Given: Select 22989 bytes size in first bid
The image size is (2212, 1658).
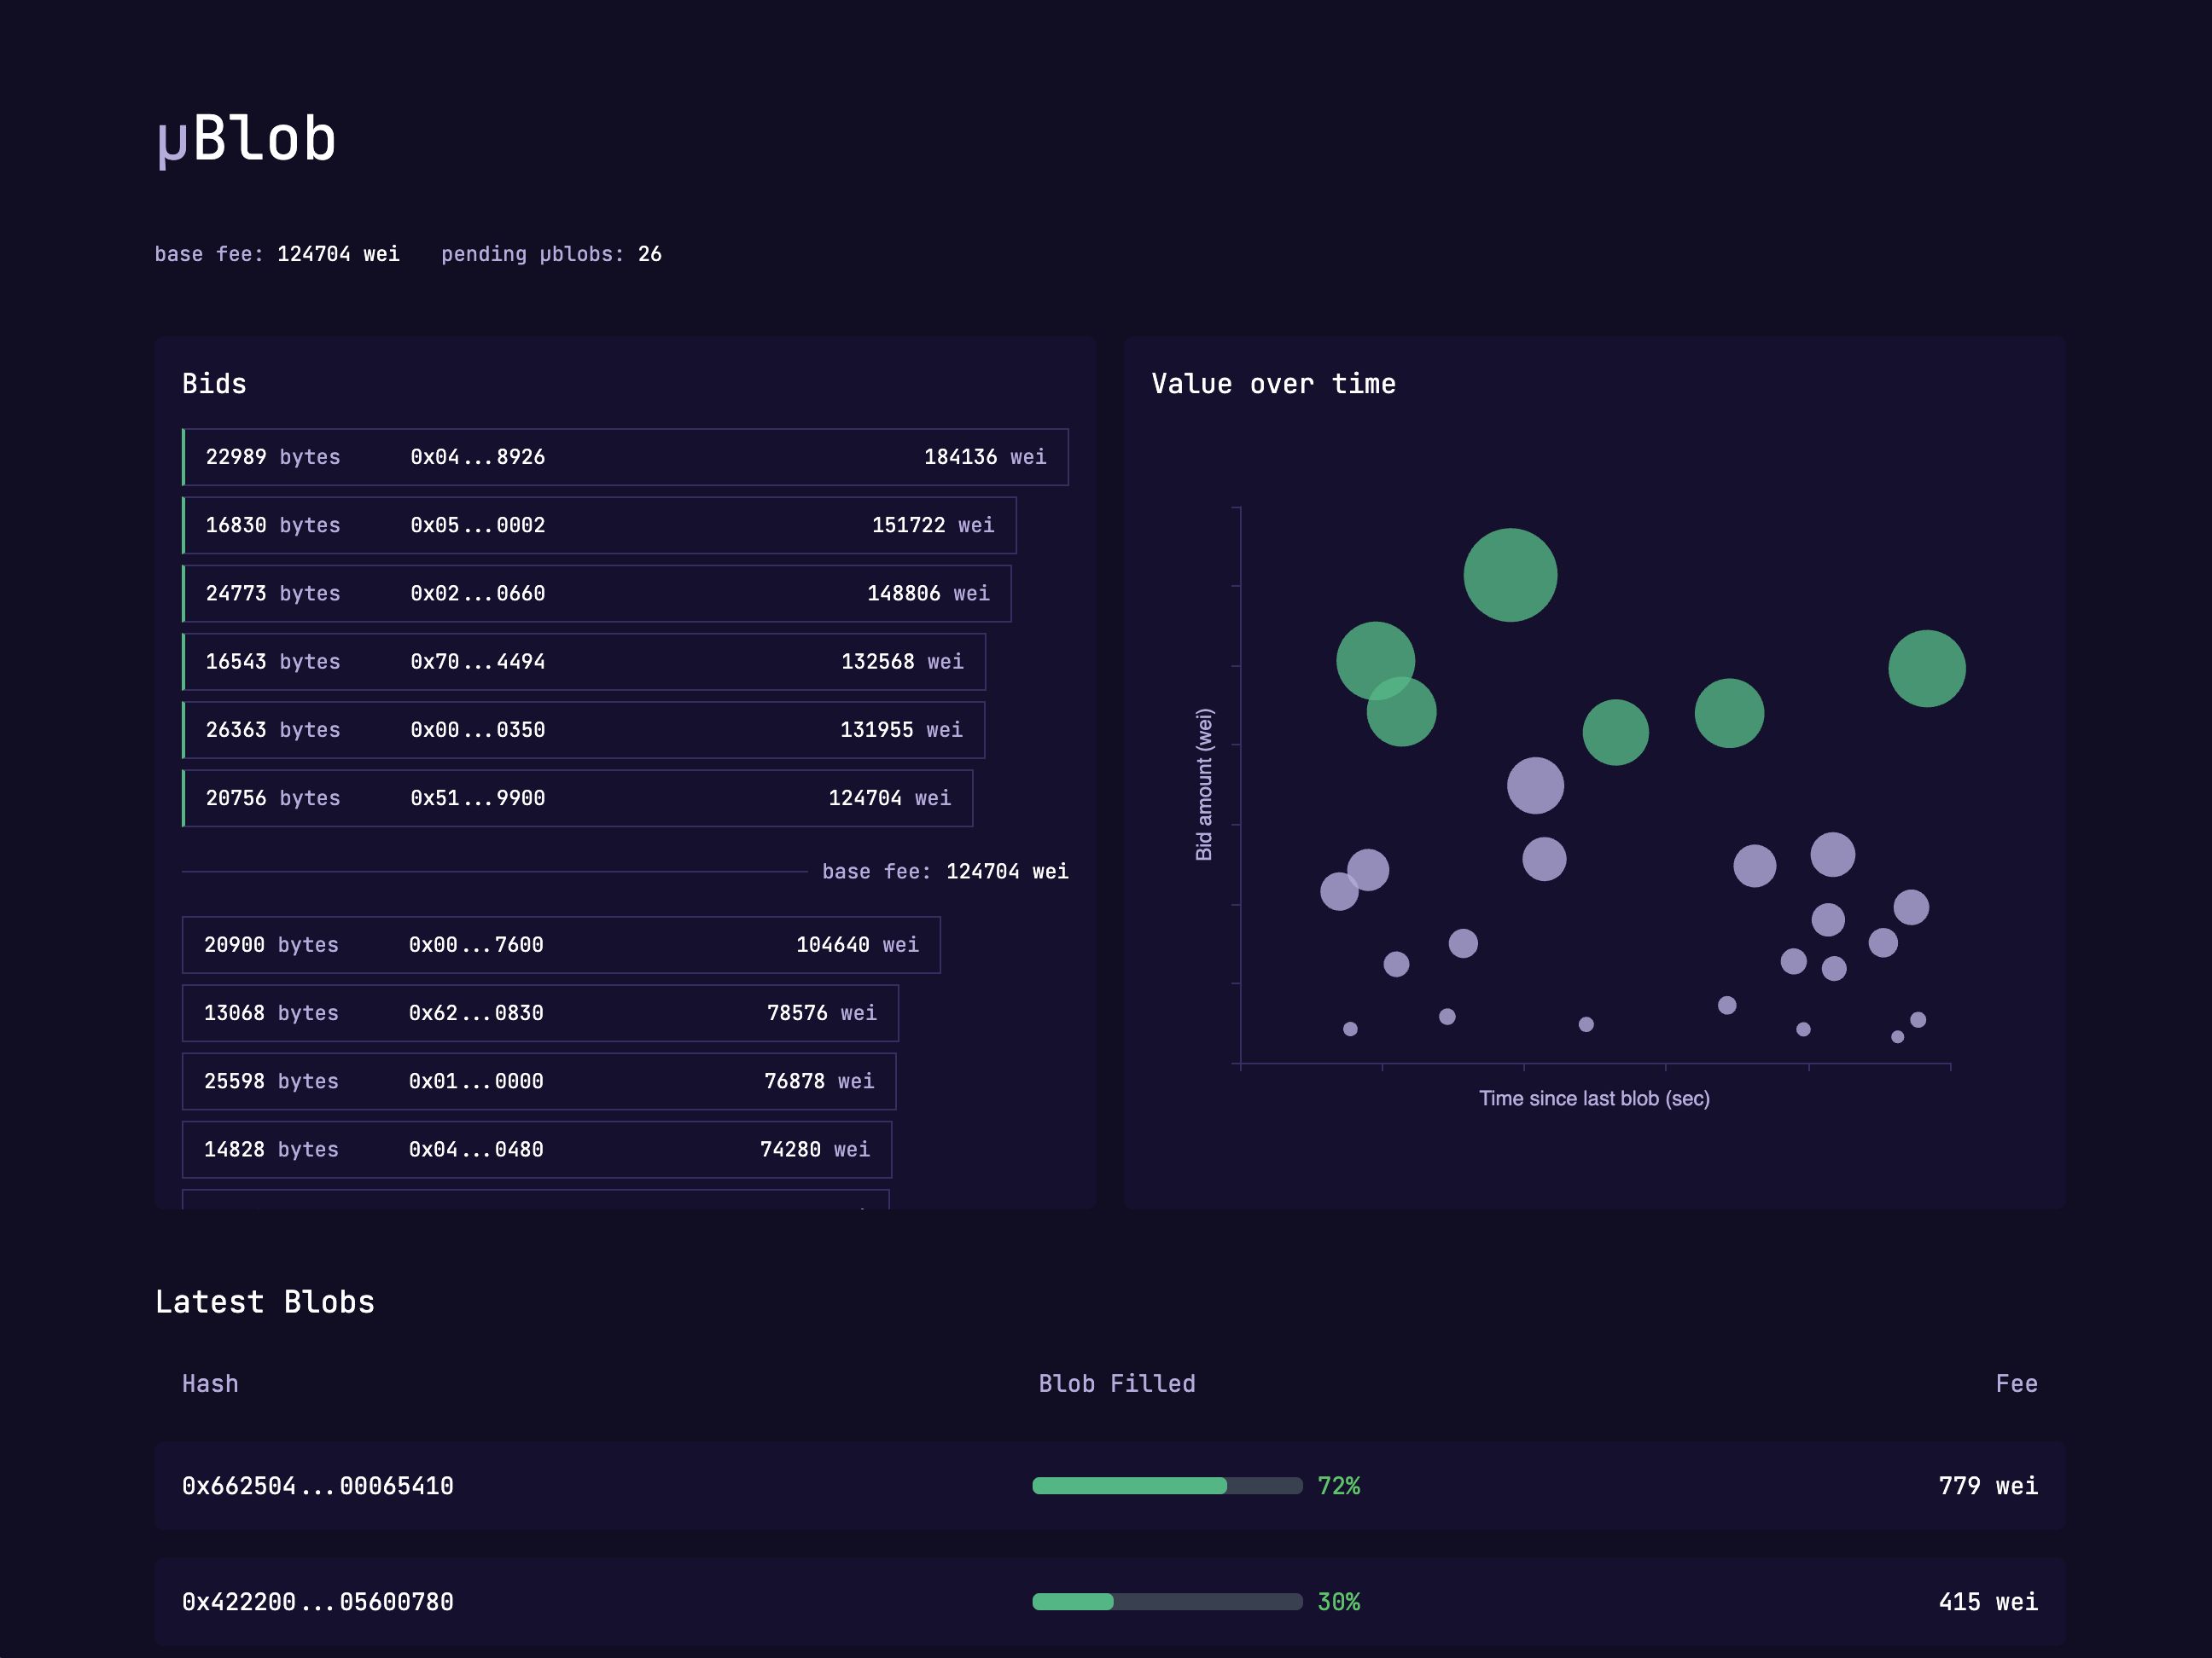Looking at the screenshot, I should tap(273, 457).
